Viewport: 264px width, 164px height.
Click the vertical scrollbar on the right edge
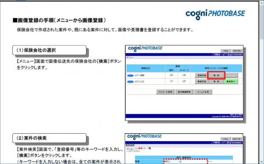point(262,82)
